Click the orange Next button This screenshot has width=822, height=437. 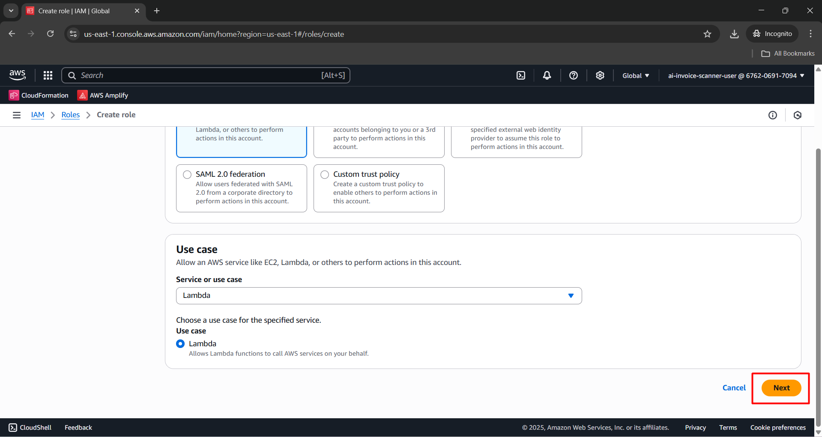pos(781,388)
